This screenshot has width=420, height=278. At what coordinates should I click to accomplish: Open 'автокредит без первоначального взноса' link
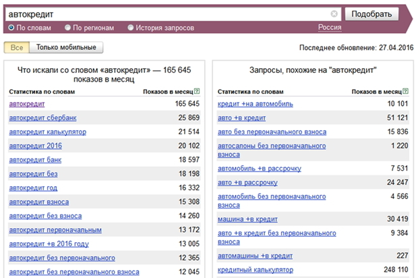pos(74,272)
